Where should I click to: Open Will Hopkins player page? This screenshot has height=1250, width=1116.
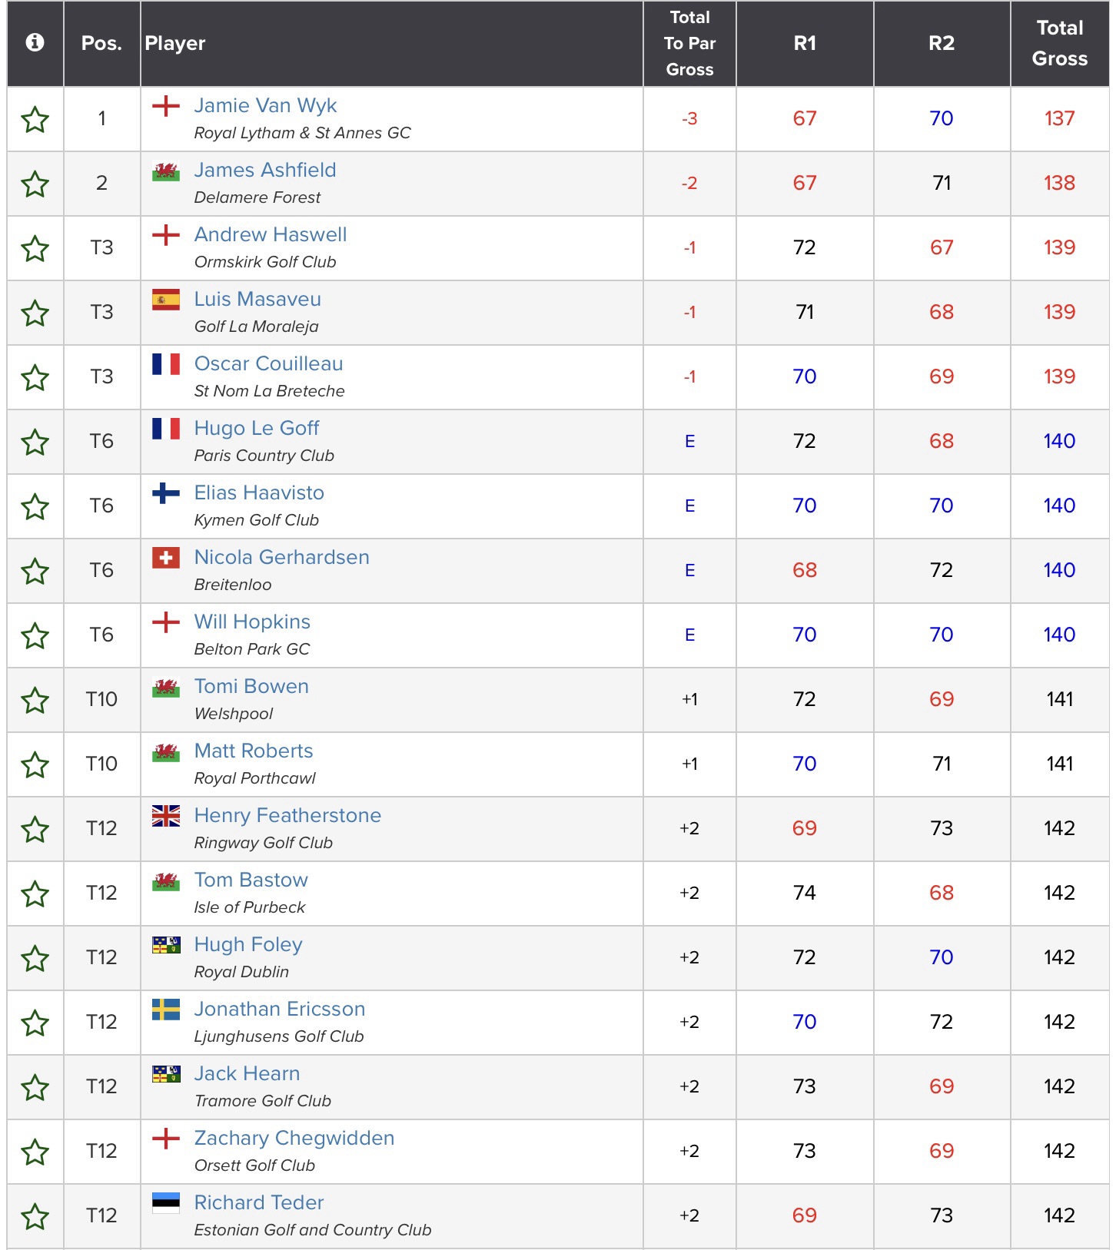point(252,622)
